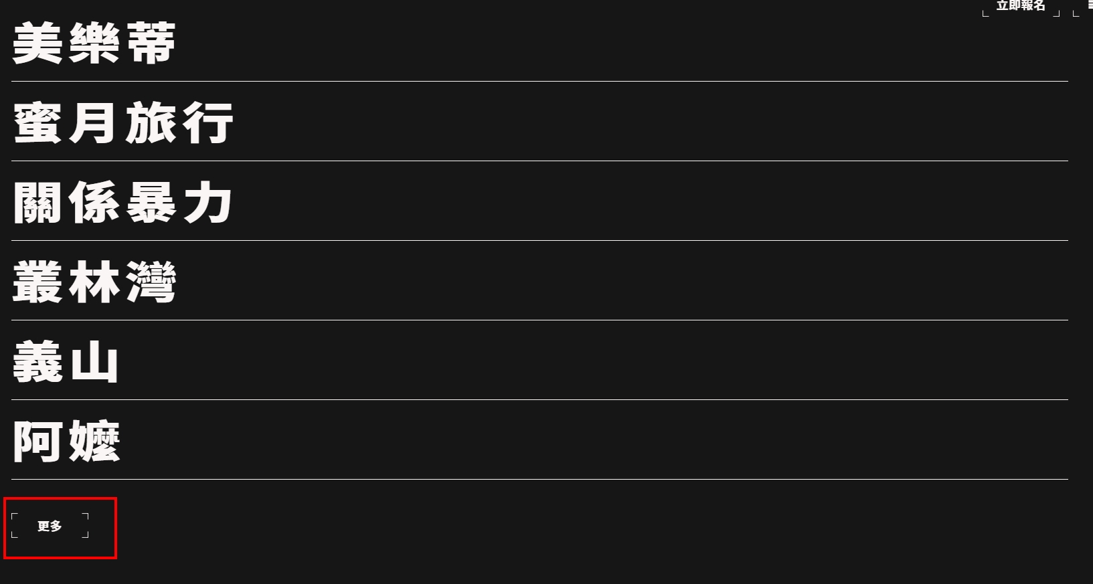The height and width of the screenshot is (584, 1093).
Task: Select the 阿嬤 title
Action: (x=66, y=441)
